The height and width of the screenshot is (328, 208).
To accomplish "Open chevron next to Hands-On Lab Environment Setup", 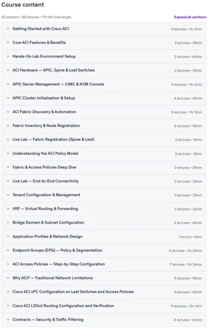I will point(8,56).
